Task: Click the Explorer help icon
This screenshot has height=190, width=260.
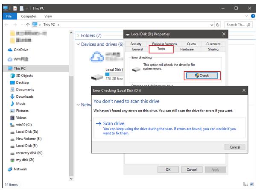Action: point(253,16)
